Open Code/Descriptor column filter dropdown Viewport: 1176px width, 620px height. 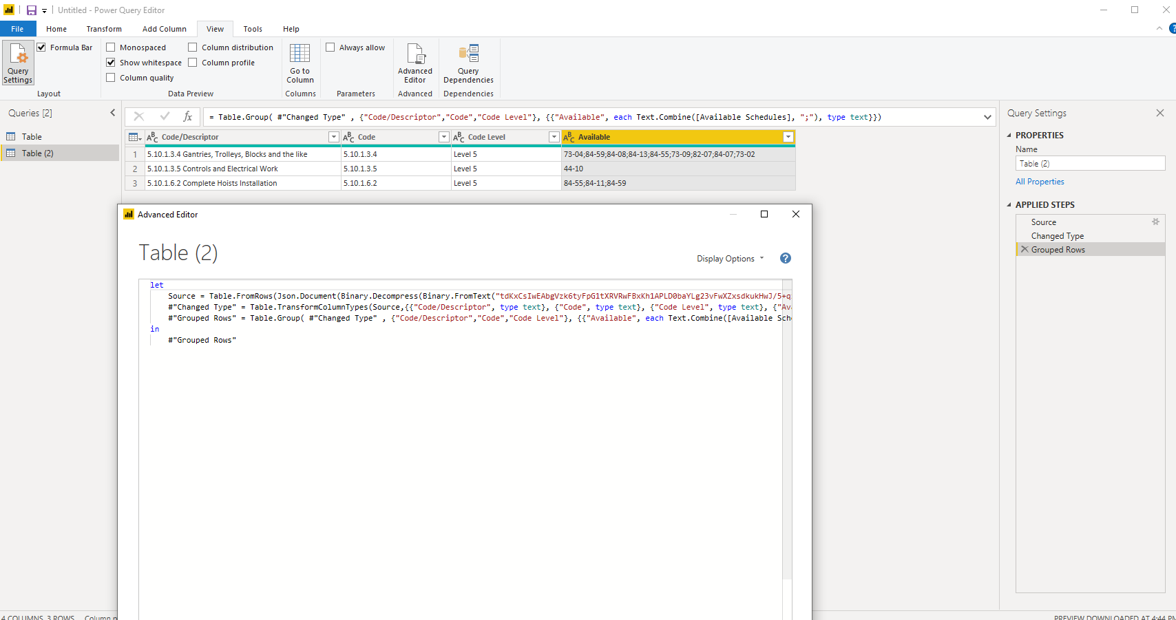(334, 137)
